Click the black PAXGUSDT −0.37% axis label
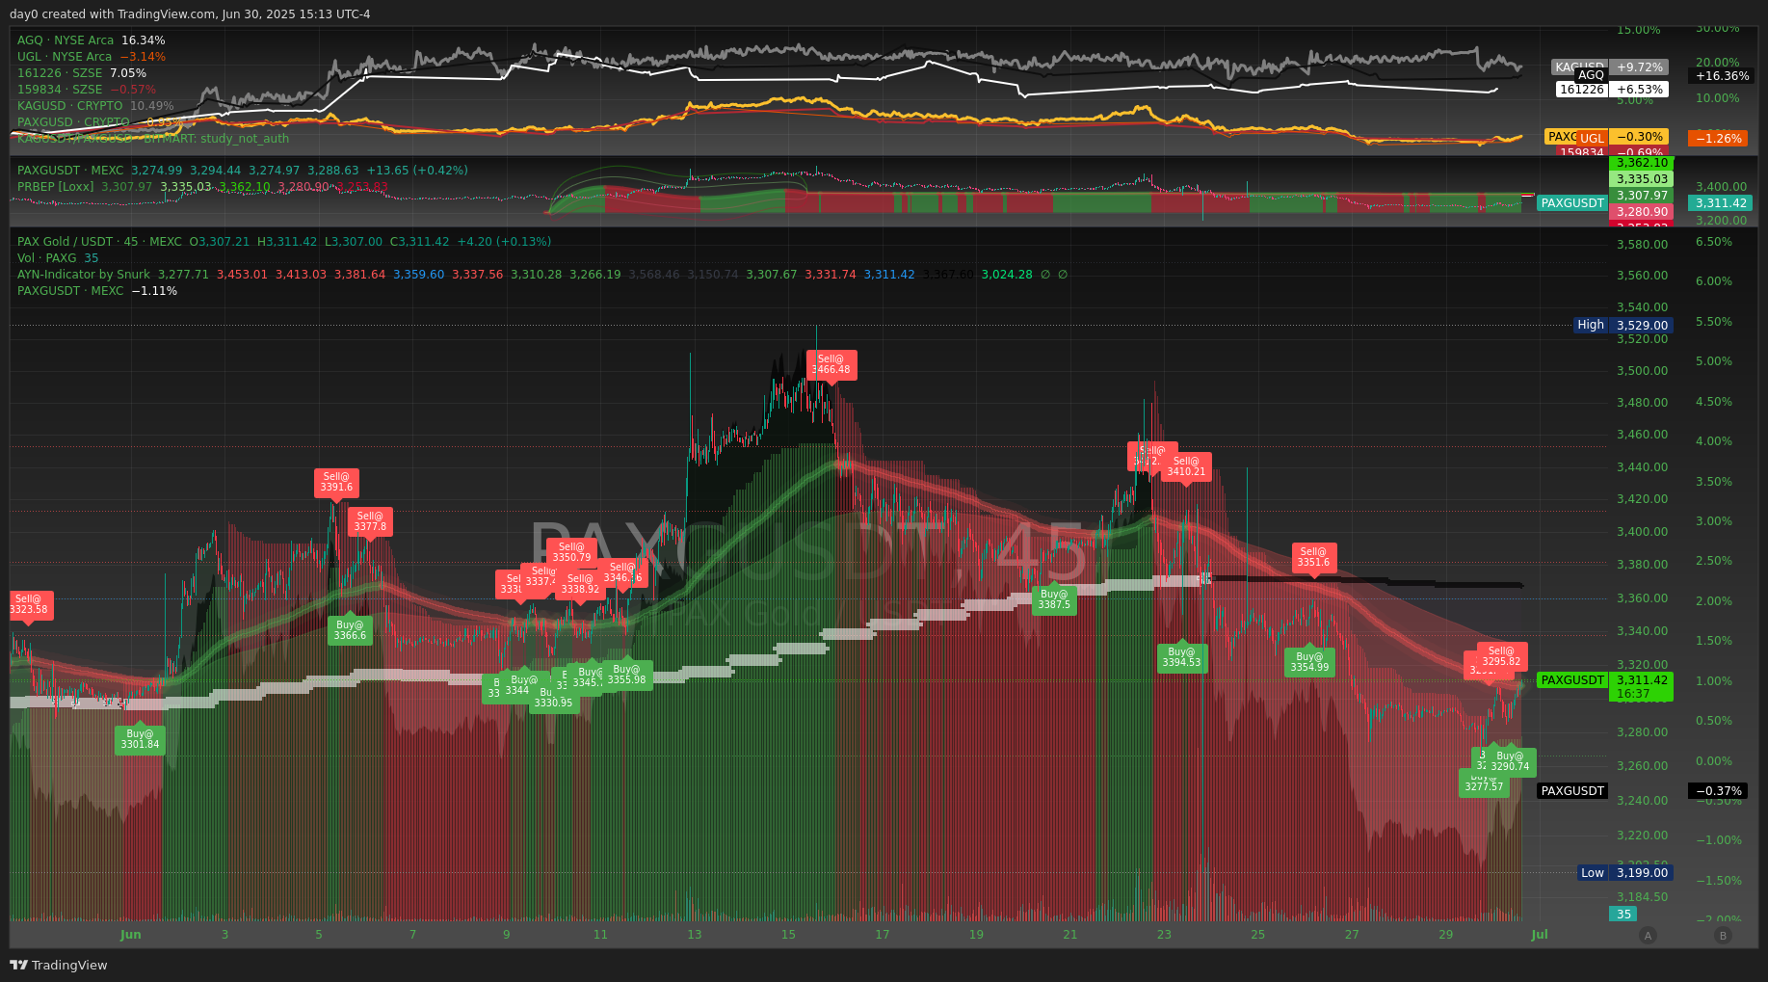Screen dimensions: 1768x982 coord(1642,791)
